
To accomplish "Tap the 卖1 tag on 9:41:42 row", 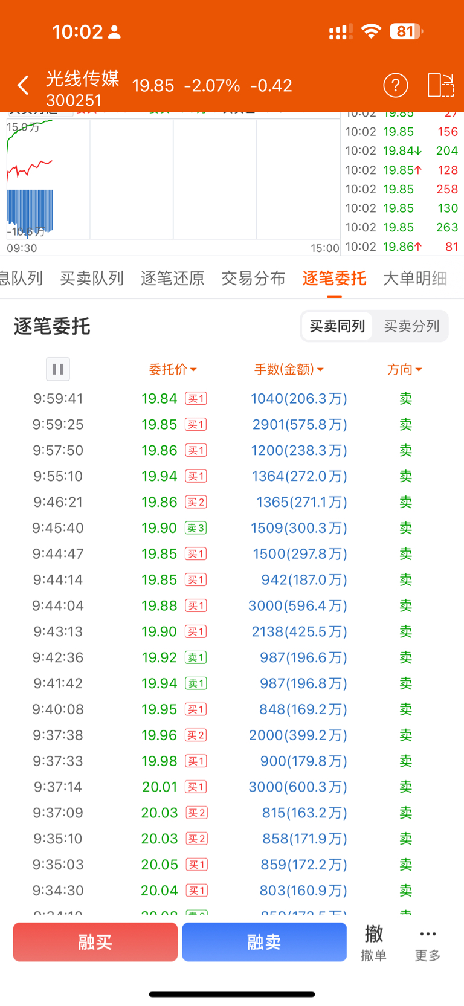I will [196, 683].
